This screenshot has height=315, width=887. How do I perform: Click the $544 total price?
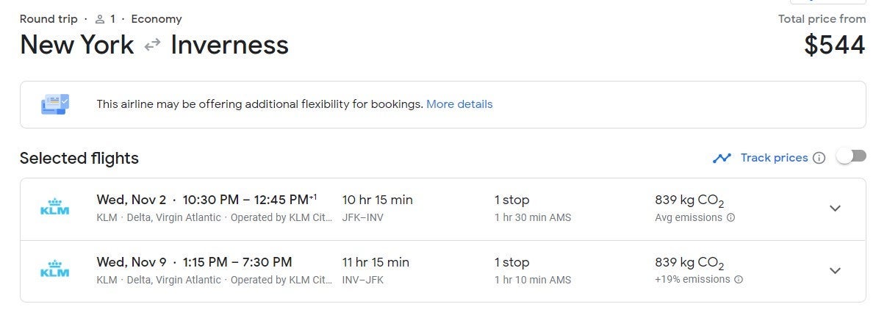[x=834, y=46]
